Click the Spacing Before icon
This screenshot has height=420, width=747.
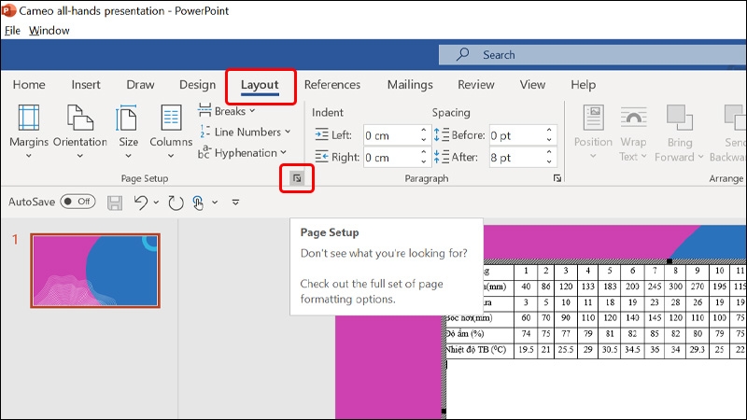[441, 135]
